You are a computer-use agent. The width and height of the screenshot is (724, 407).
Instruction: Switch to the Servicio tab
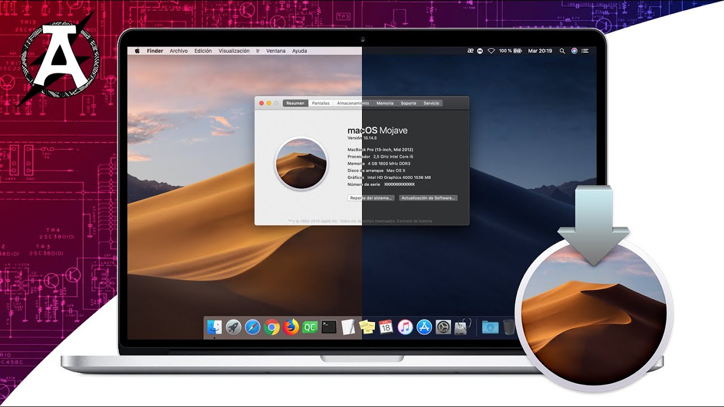pos(431,103)
